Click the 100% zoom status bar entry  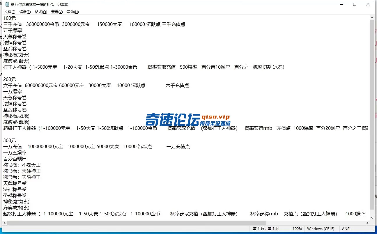(297, 229)
